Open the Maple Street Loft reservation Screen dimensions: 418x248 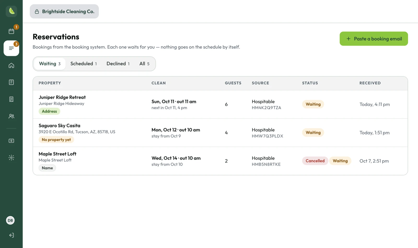[x=220, y=161]
